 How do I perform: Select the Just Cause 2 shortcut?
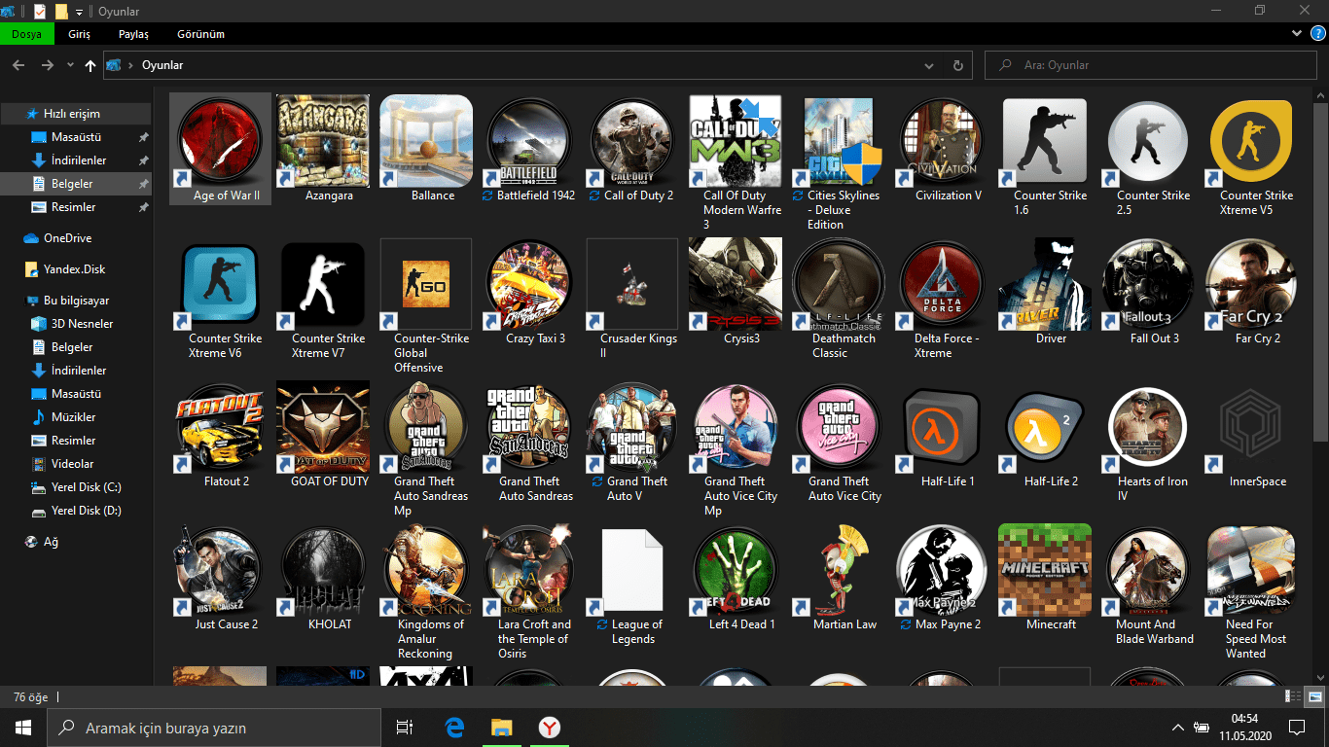tap(220, 570)
